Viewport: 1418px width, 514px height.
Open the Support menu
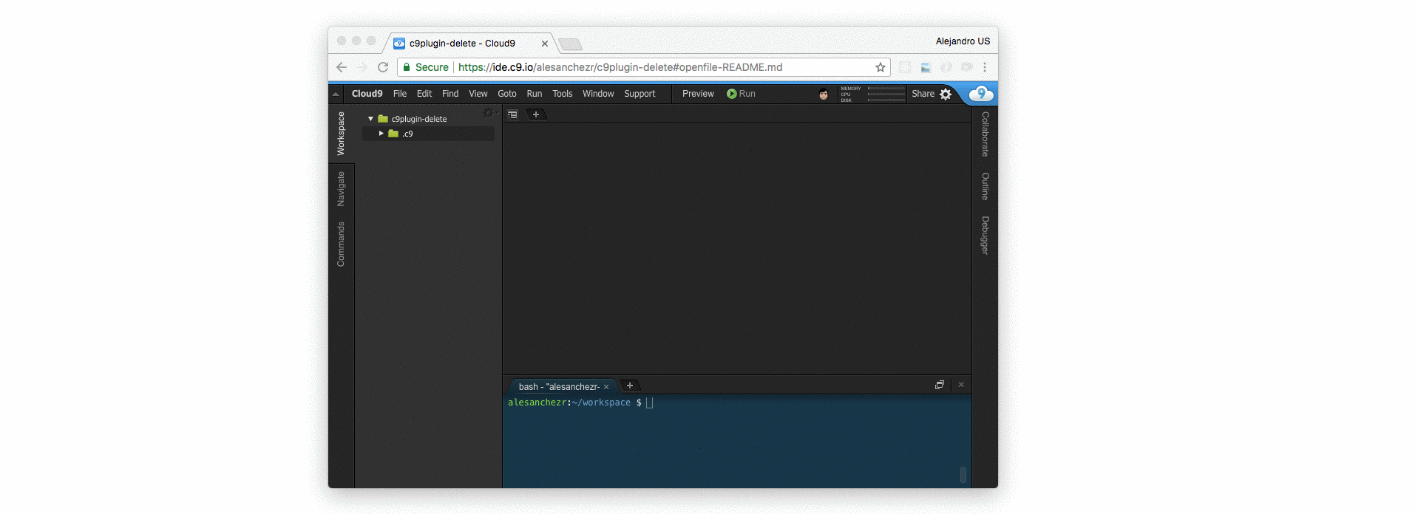pos(640,94)
